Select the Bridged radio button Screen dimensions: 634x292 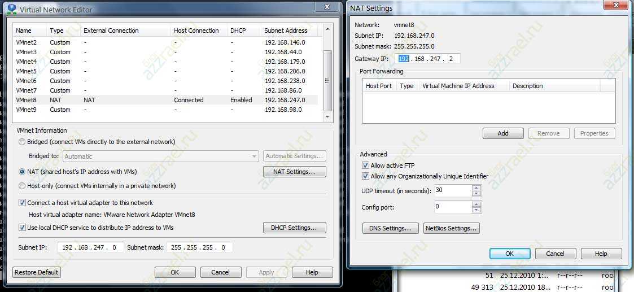click(x=22, y=142)
